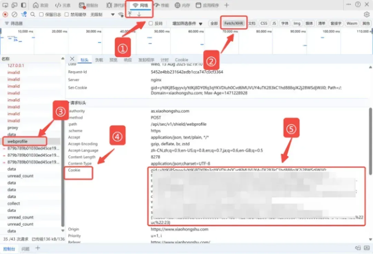Screen dimensions: 373x254
Task: Toggle the preserve log checkbox
Action: (x=41, y=15)
